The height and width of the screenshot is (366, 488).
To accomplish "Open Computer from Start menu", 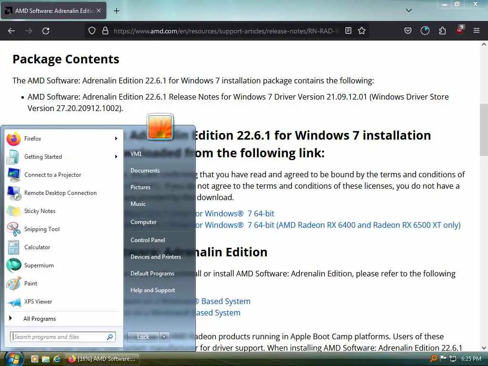I will tap(143, 222).
